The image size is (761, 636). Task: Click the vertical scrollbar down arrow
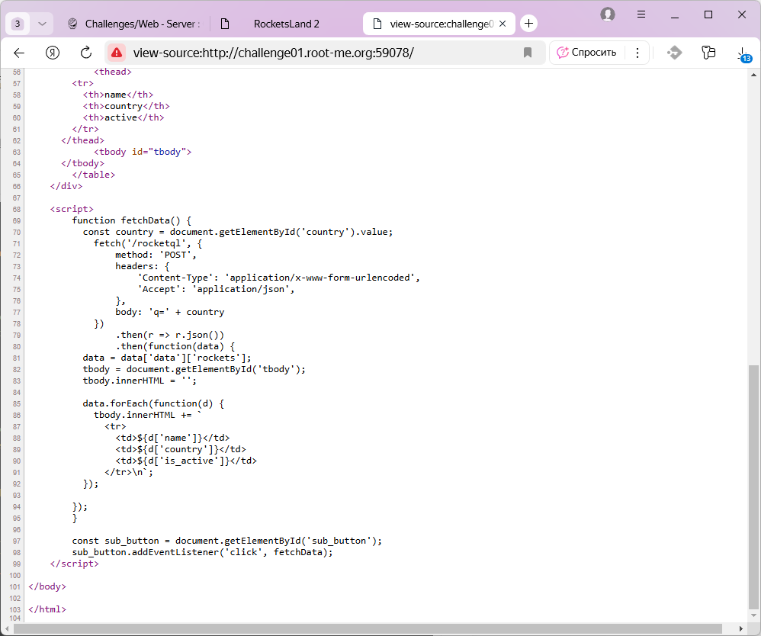pyautogui.click(x=753, y=615)
